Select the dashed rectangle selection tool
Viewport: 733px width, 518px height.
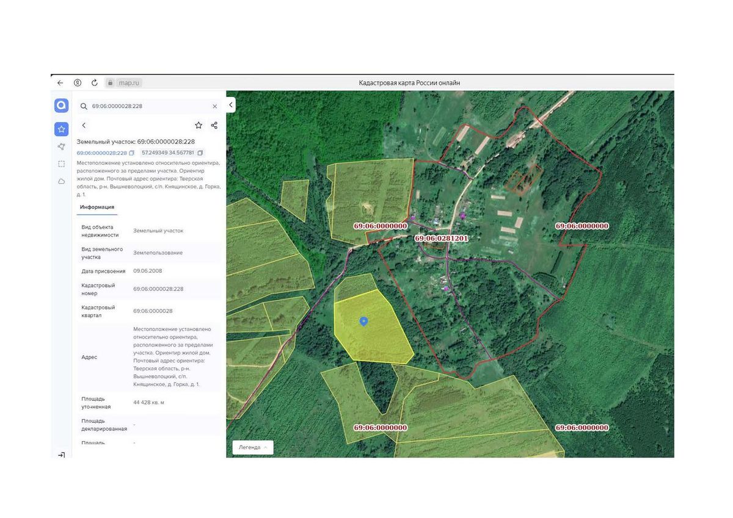click(61, 164)
